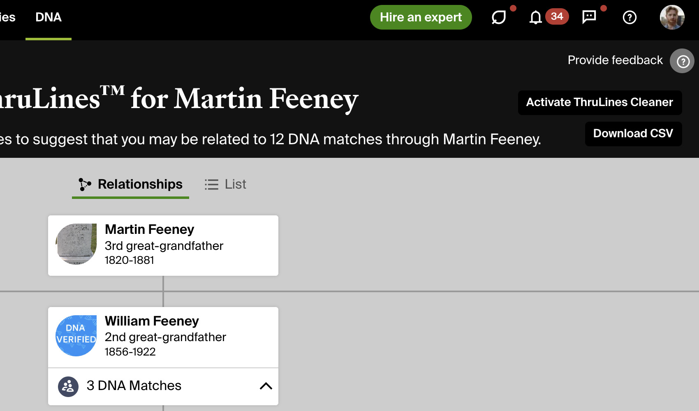Expand the 3 DNA Matches row
This screenshot has width=699, height=411.
[x=134, y=386]
